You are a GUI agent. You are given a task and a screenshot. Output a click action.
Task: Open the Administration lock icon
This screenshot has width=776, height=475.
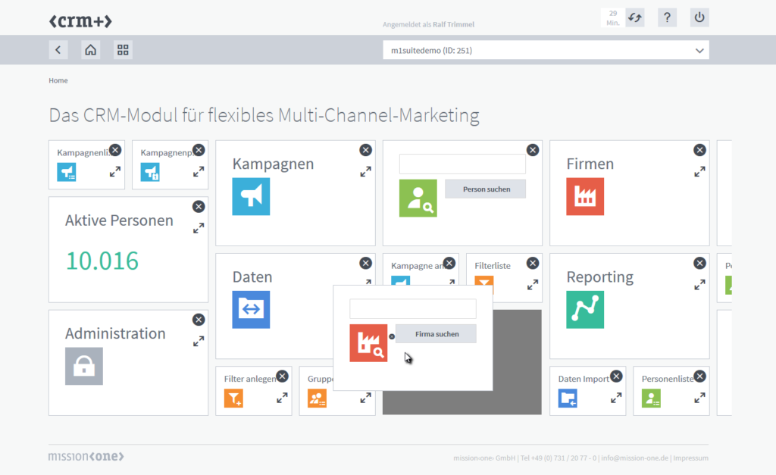(84, 366)
